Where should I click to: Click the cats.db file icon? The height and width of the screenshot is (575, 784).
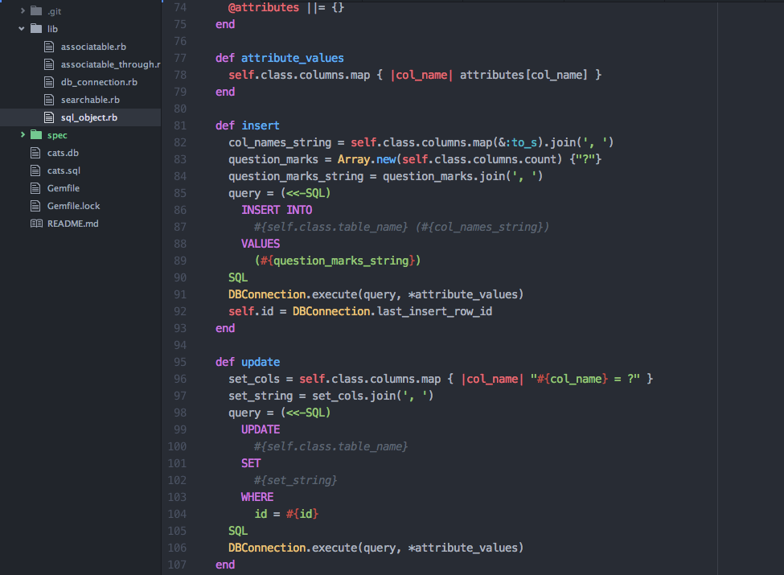[35, 153]
